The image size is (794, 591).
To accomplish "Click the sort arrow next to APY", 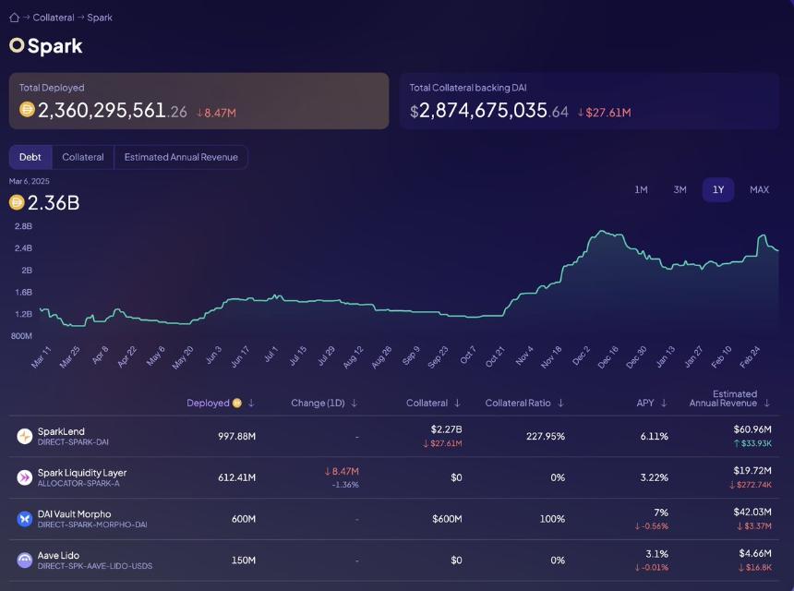I will (x=664, y=404).
